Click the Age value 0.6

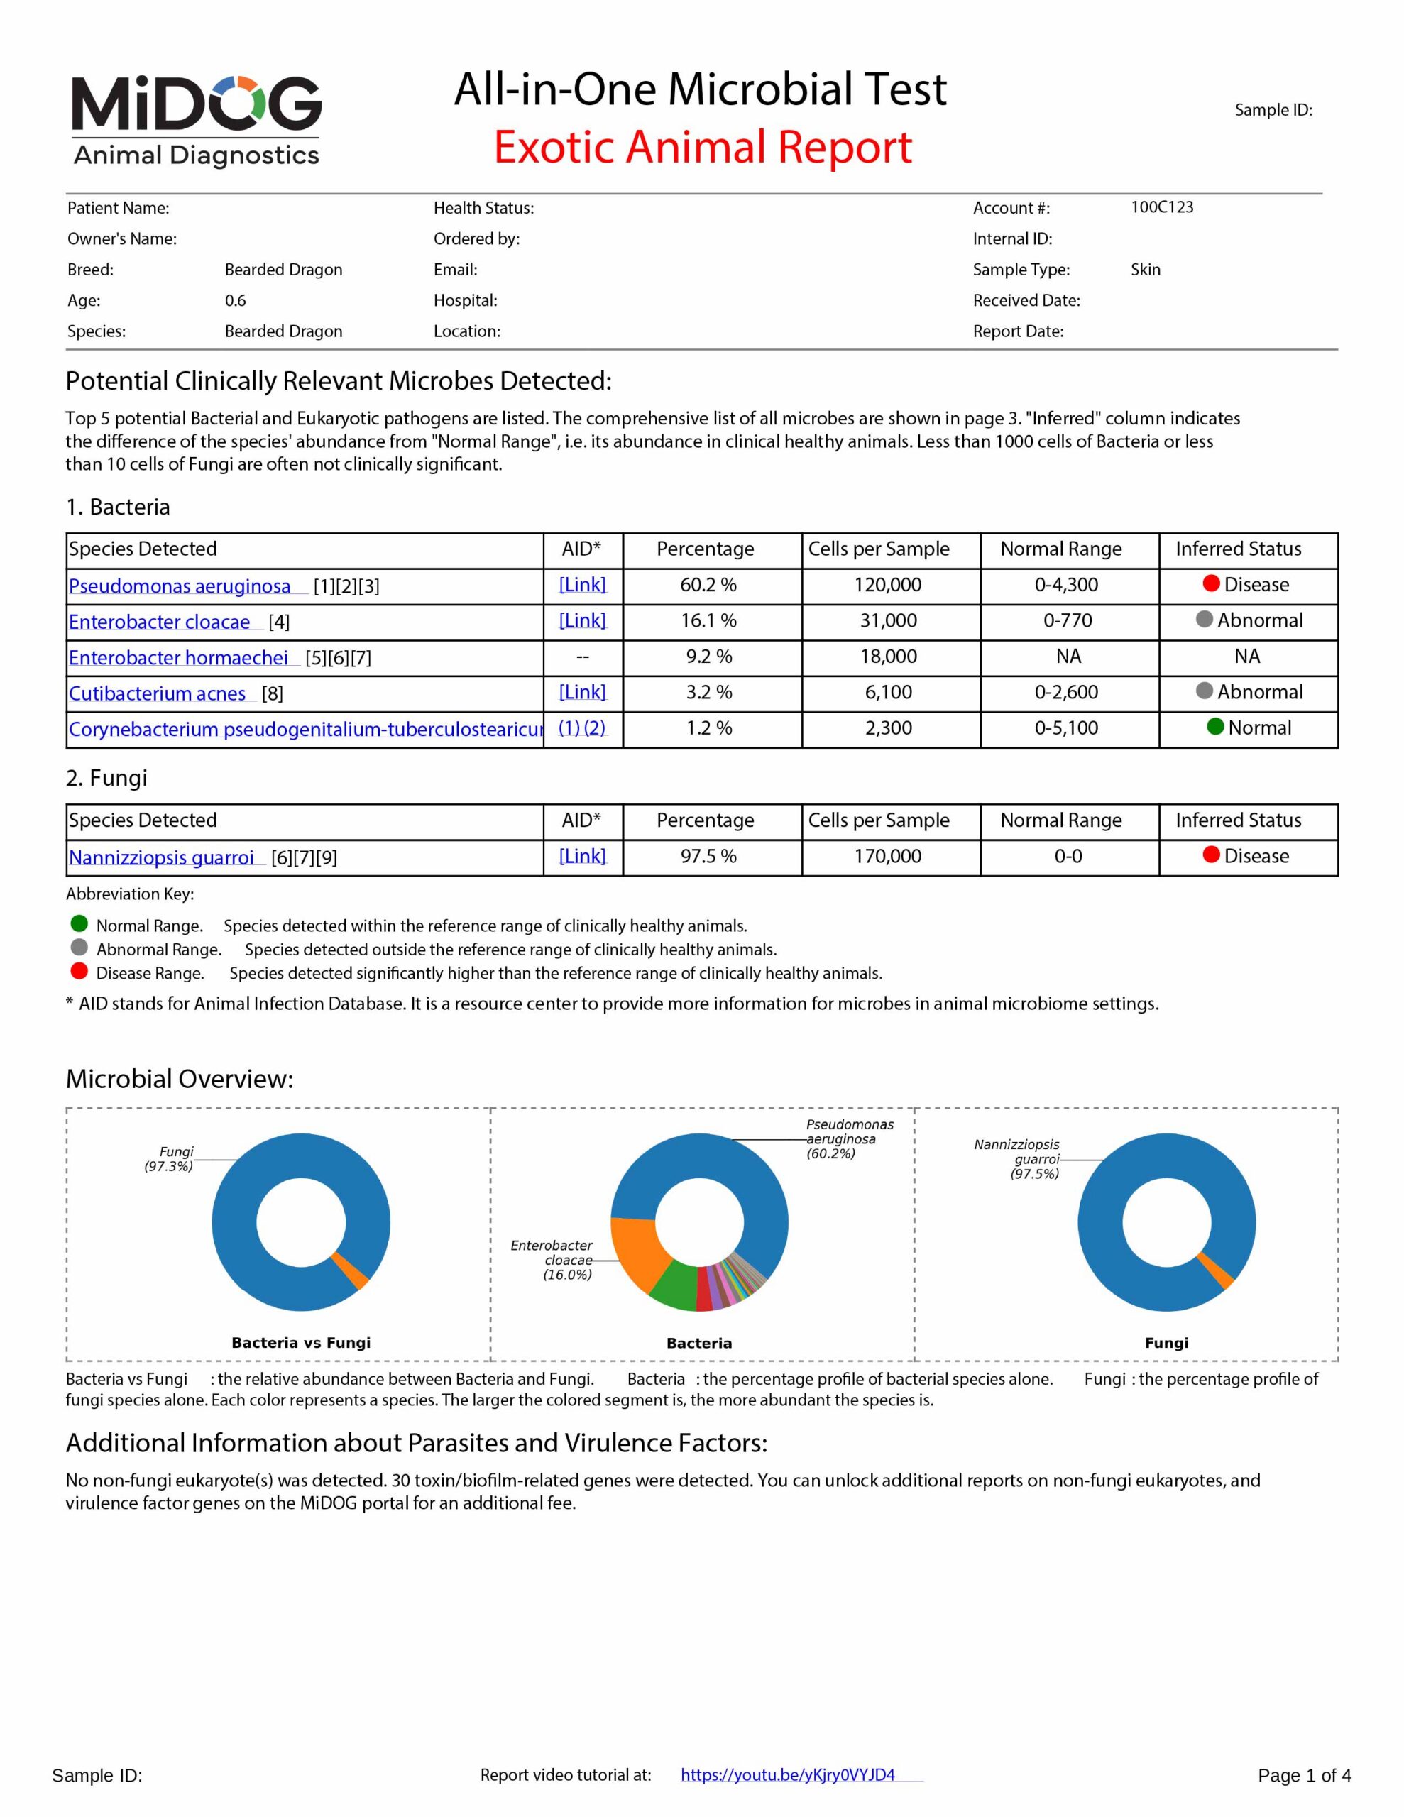(x=236, y=300)
